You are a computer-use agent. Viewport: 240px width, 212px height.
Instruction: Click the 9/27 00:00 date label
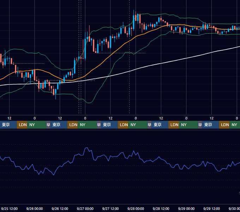click(x=85, y=208)
